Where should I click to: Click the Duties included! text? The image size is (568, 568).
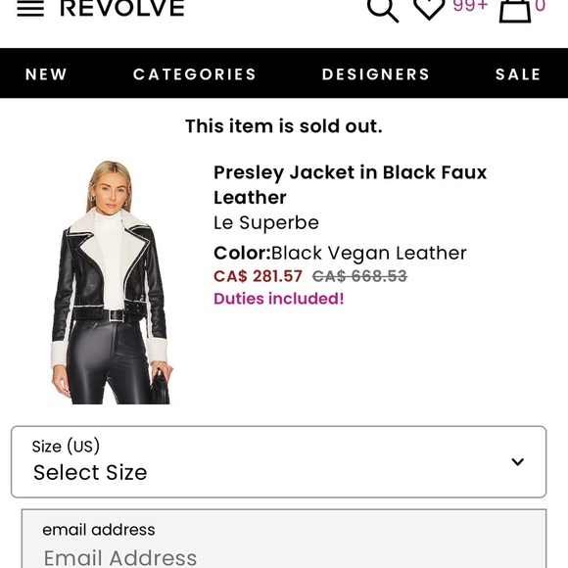278,299
